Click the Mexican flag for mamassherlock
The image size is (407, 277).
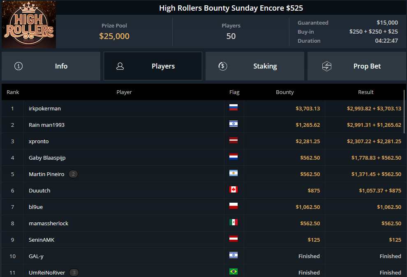(x=234, y=222)
